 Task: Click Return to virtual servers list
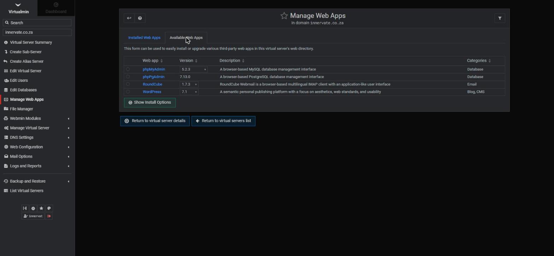tap(223, 121)
